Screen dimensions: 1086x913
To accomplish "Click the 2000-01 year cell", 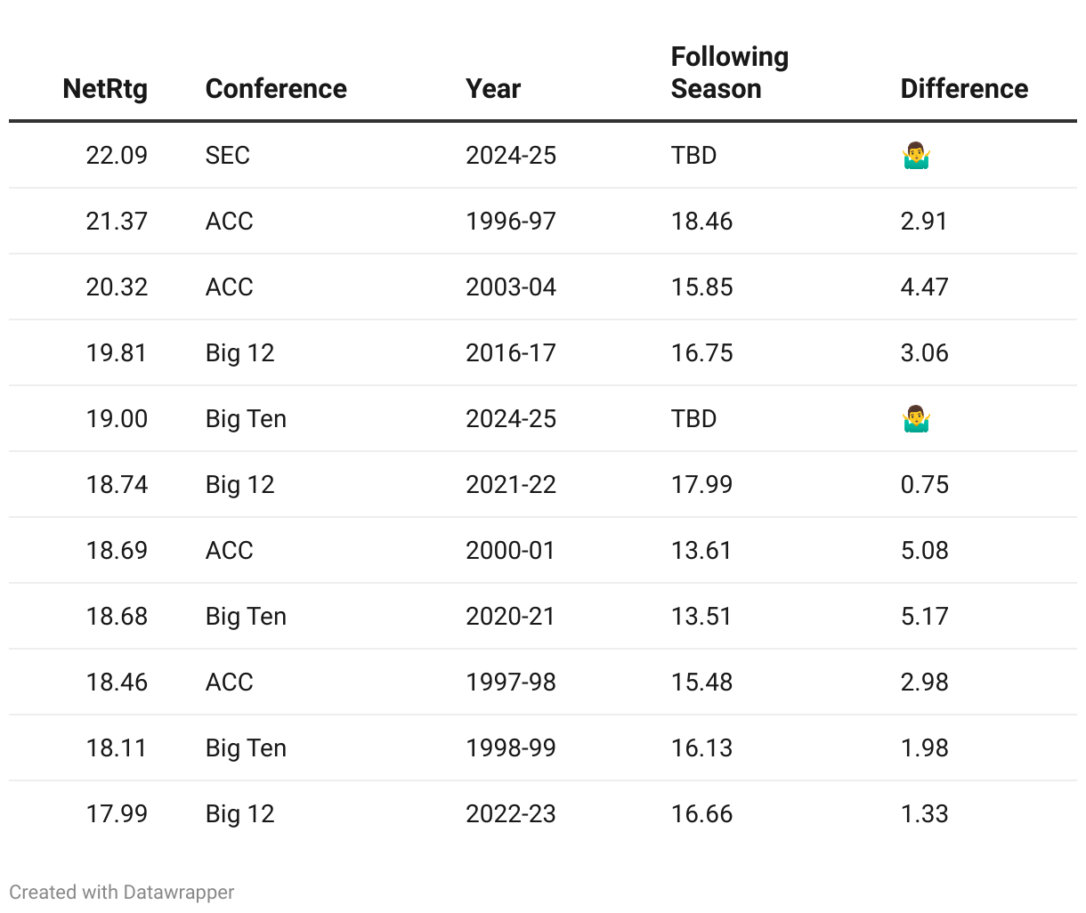I will click(510, 551).
